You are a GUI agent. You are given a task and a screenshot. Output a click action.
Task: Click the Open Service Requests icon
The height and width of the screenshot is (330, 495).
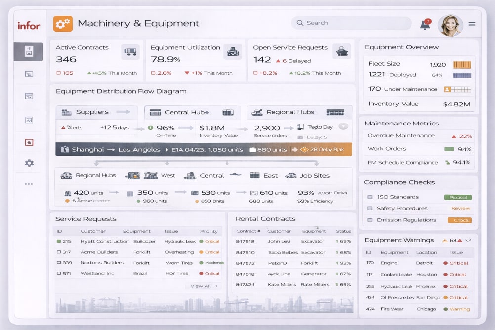(x=341, y=51)
